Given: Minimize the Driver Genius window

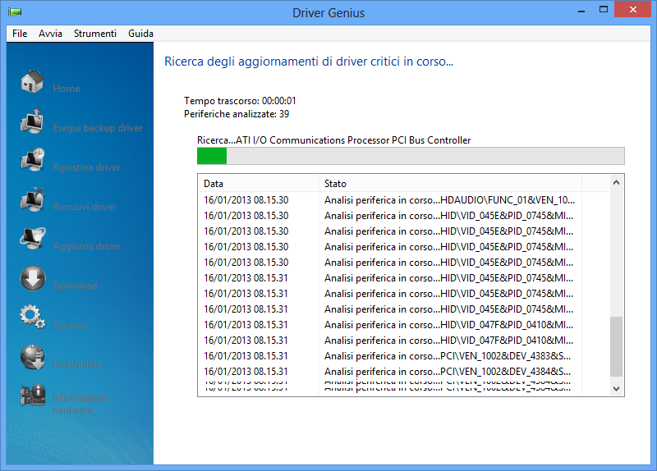Looking at the screenshot, I should pyautogui.click(x=581, y=11).
